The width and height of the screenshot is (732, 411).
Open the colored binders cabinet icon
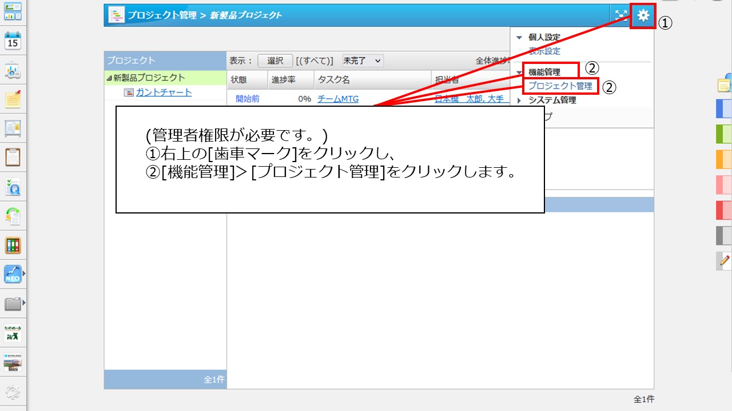13,245
